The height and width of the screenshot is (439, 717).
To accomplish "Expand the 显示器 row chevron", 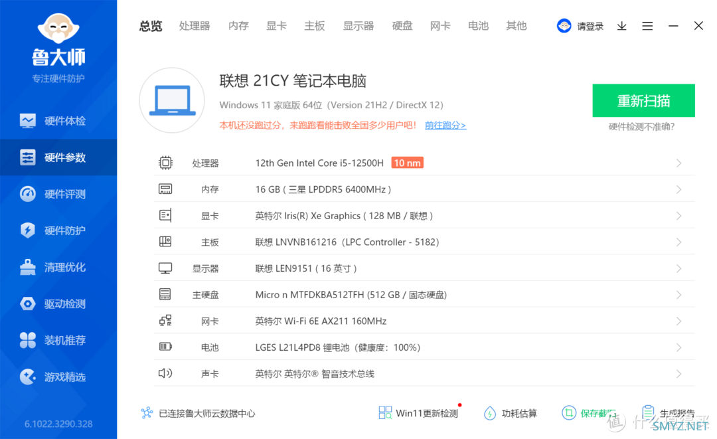I will coord(678,268).
